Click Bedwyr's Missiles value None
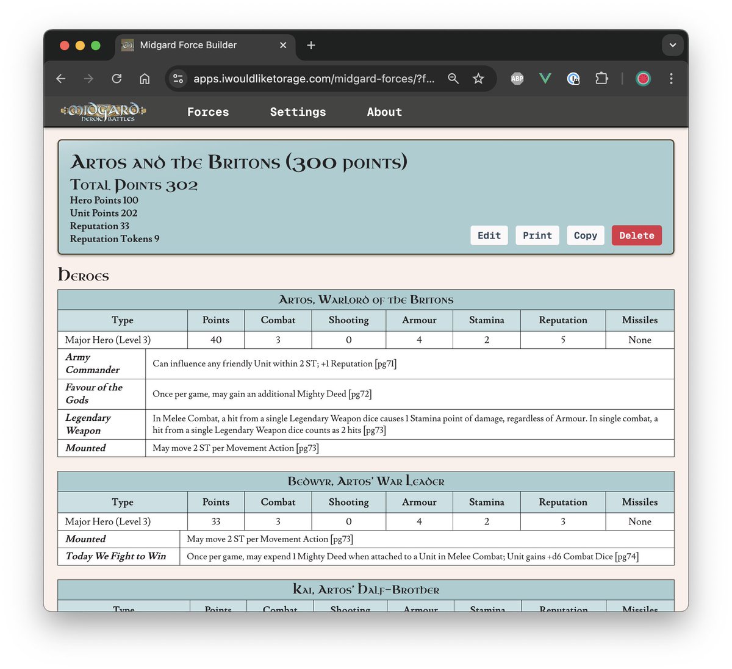 click(x=640, y=521)
